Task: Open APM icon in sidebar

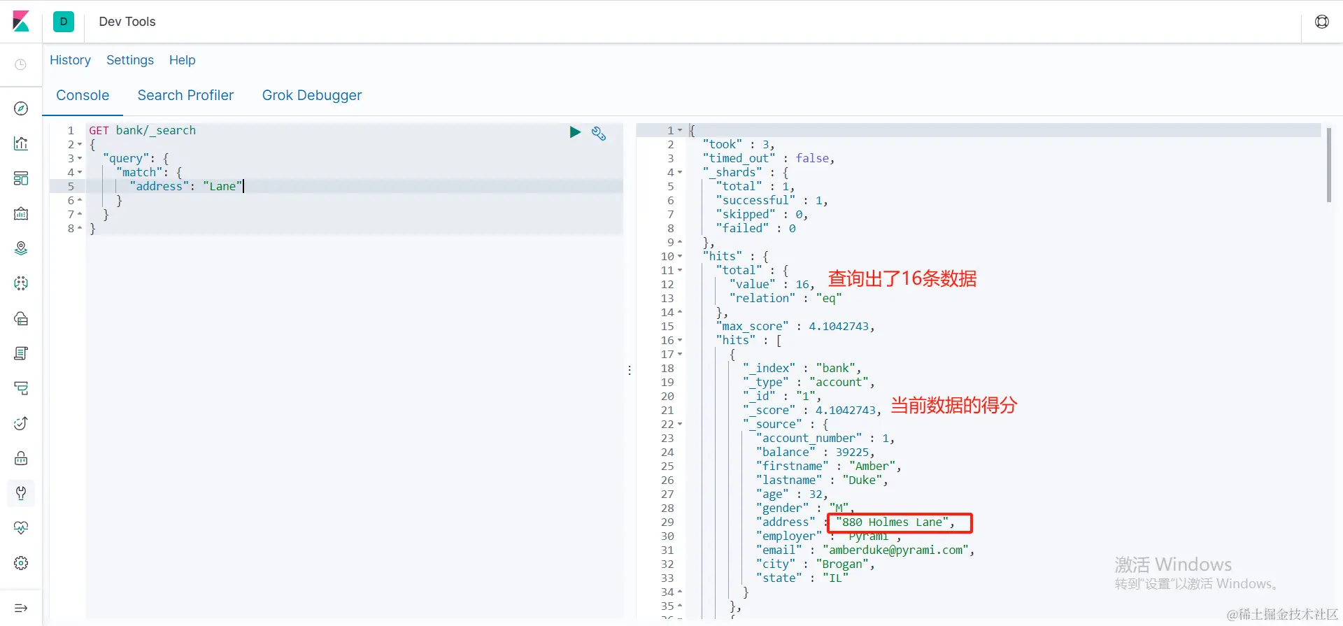Action: [x=21, y=388]
